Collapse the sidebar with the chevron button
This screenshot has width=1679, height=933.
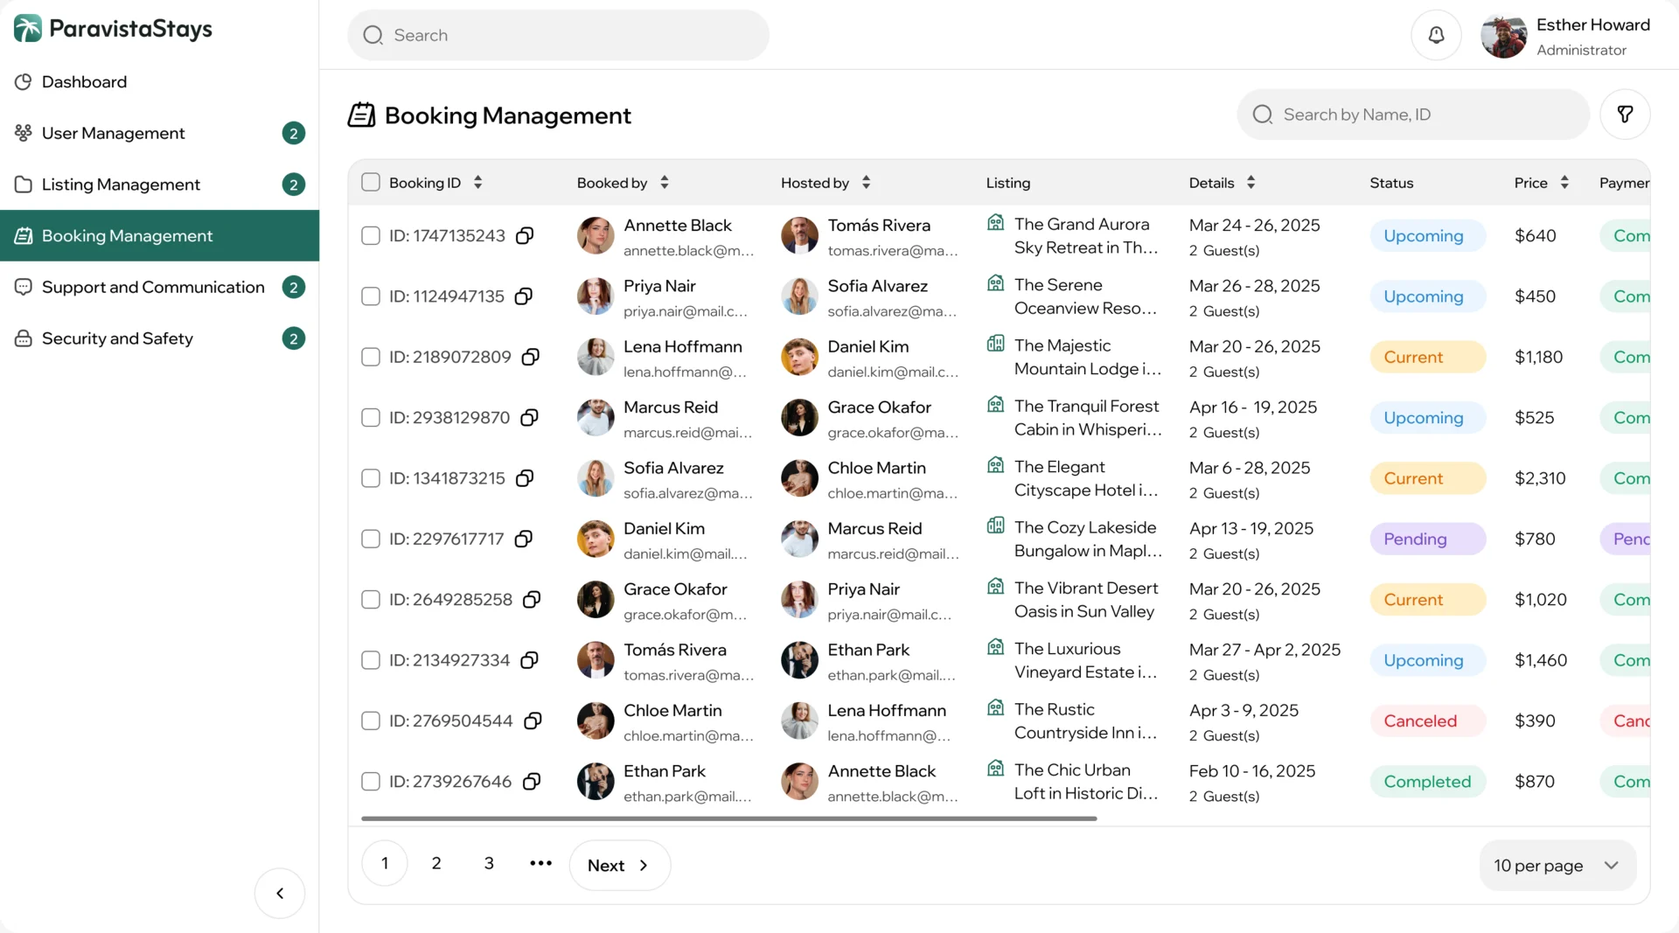click(x=280, y=893)
